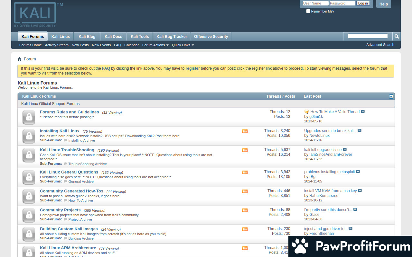View New Events
The image size is (412, 257).
click(x=101, y=45)
